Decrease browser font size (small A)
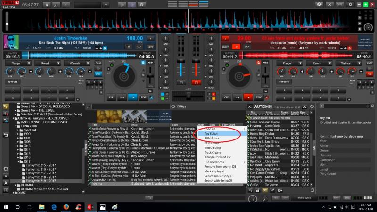This screenshot has height=212, width=377. pyautogui.click(x=6, y=176)
